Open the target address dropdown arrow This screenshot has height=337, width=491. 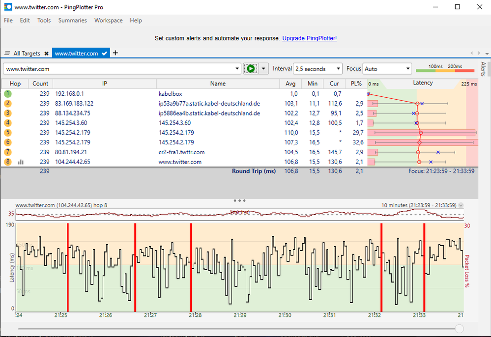pos(237,69)
